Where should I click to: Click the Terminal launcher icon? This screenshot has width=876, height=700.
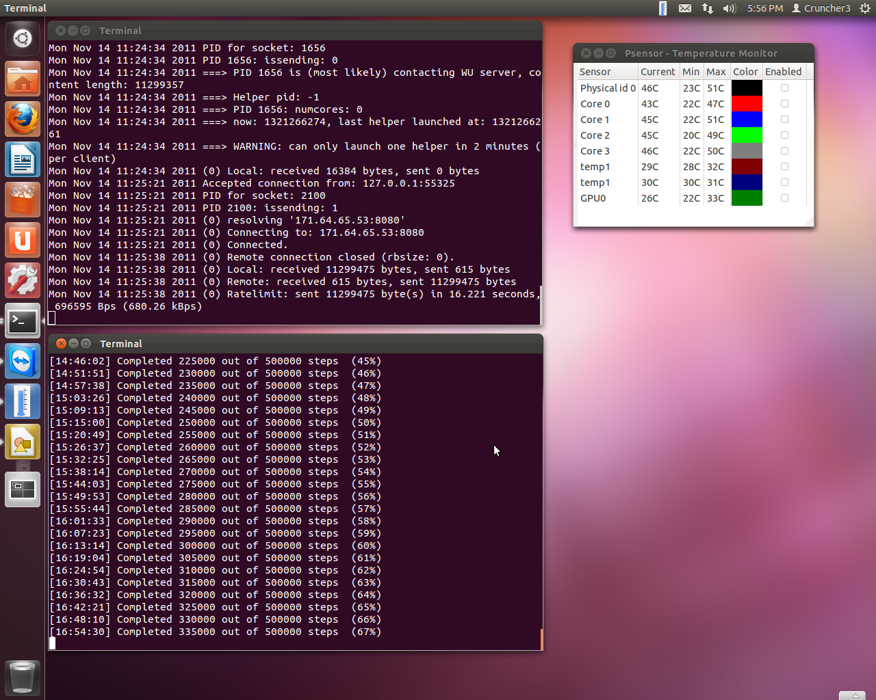tap(23, 321)
